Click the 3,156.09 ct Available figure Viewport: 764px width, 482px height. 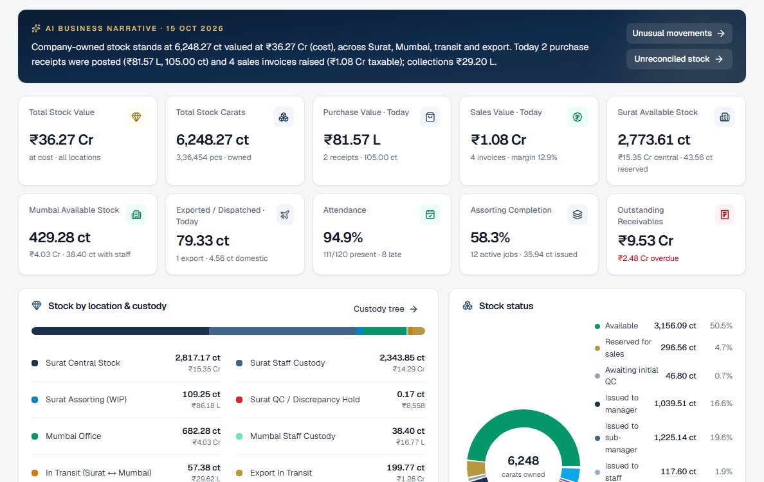[675, 326]
